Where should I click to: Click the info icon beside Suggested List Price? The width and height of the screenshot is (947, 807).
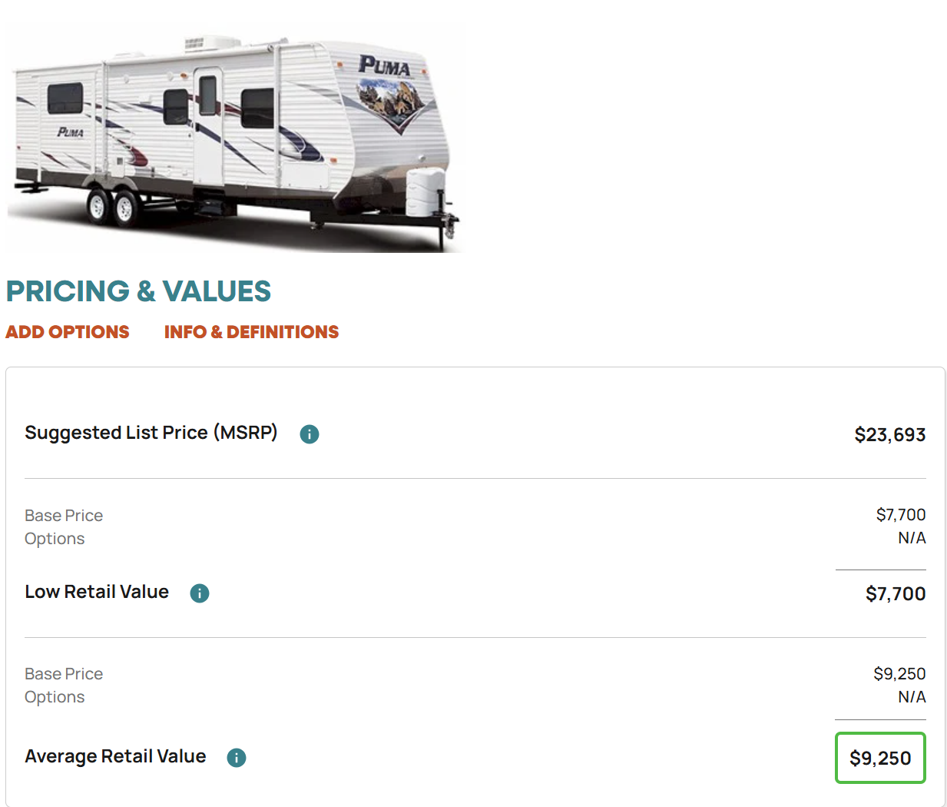(x=309, y=434)
